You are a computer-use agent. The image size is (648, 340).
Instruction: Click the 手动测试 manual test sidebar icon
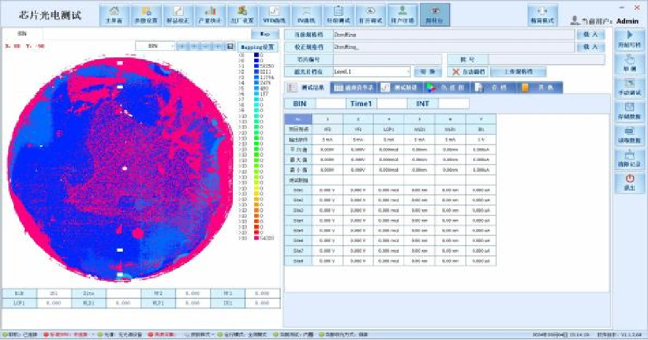(x=629, y=88)
